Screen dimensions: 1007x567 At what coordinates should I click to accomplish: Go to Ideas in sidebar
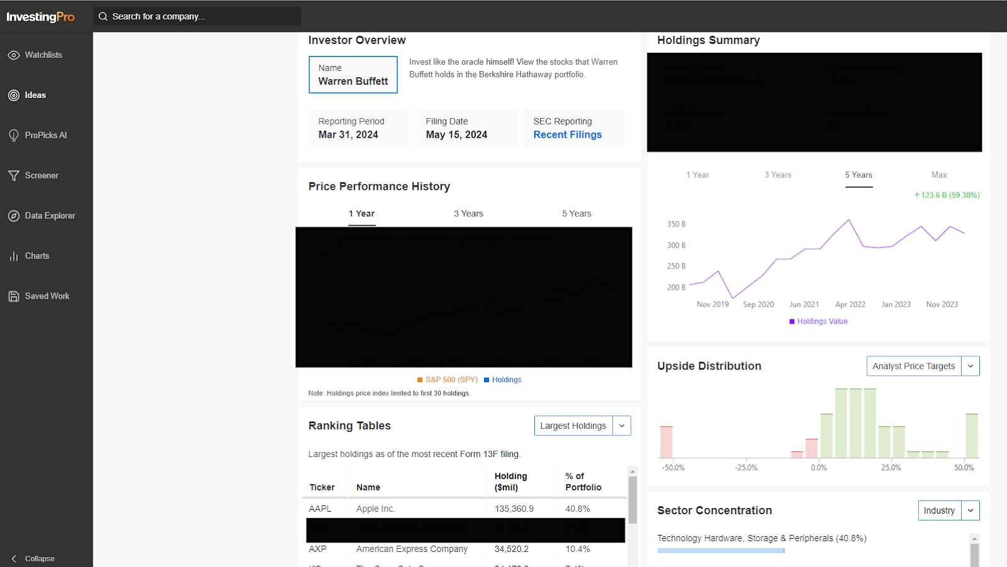click(35, 96)
